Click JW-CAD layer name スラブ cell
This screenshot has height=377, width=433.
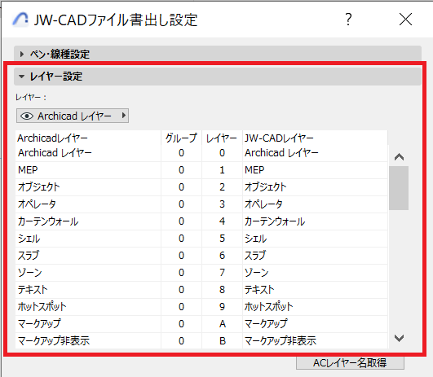click(x=315, y=256)
